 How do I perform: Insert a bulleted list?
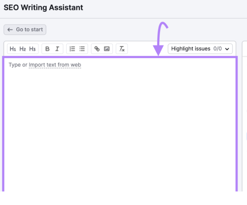pyautogui.click(x=82, y=49)
